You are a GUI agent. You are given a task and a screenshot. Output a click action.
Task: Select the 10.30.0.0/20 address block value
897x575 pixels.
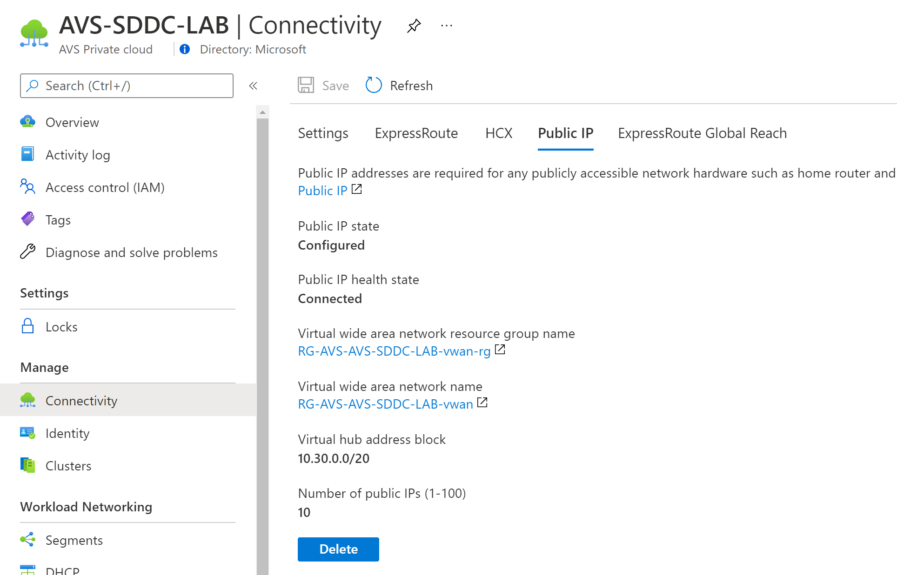pyautogui.click(x=334, y=458)
